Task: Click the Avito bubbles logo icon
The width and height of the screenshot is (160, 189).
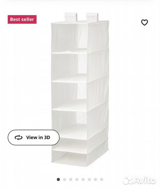Action: (128, 180)
